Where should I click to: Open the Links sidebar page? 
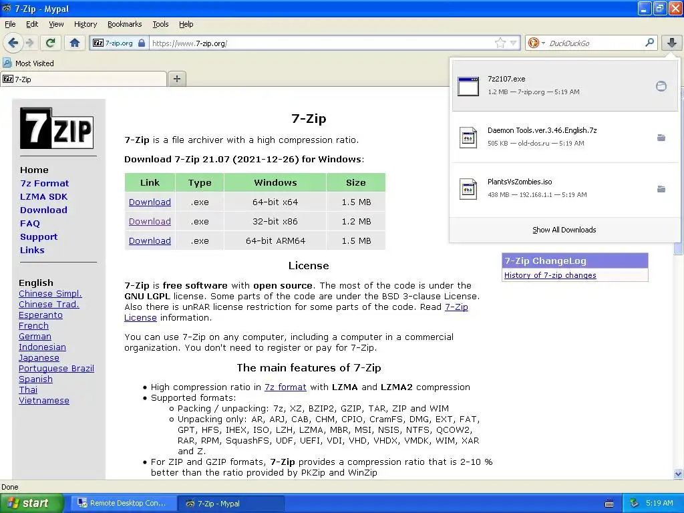point(32,250)
